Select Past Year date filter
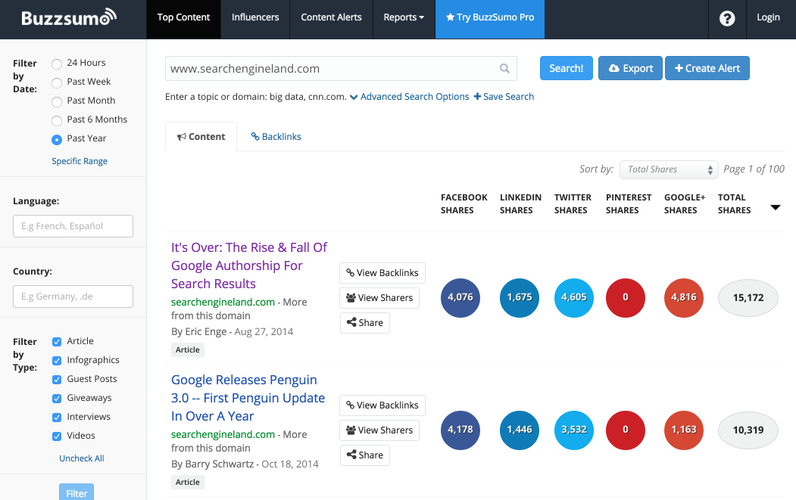796x500 pixels. (57, 139)
